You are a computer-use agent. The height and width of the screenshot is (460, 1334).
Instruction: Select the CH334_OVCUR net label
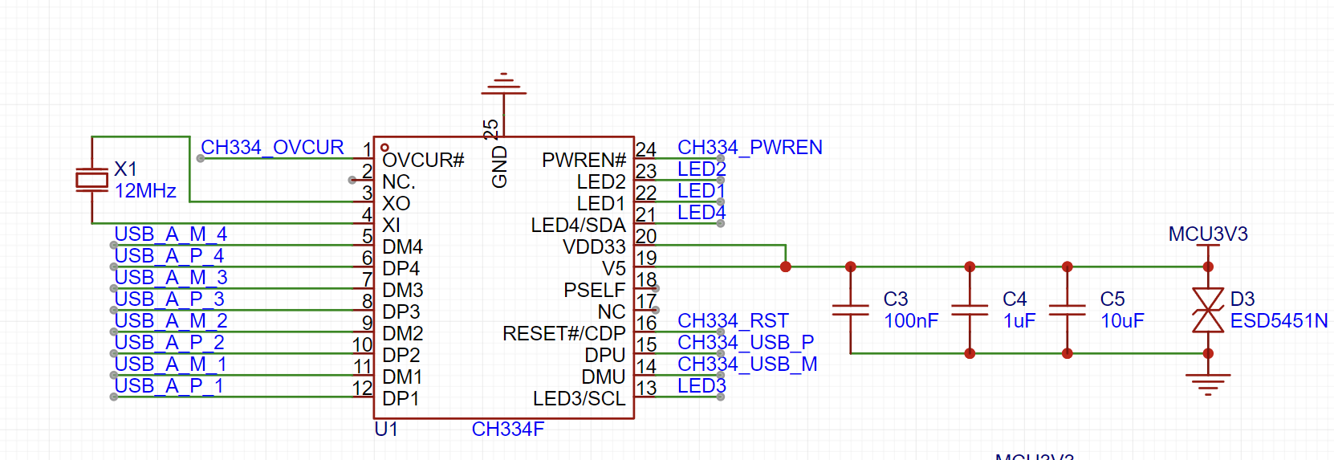point(272,148)
